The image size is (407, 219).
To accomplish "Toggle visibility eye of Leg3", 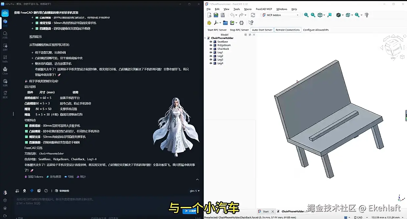I will pos(211,60).
